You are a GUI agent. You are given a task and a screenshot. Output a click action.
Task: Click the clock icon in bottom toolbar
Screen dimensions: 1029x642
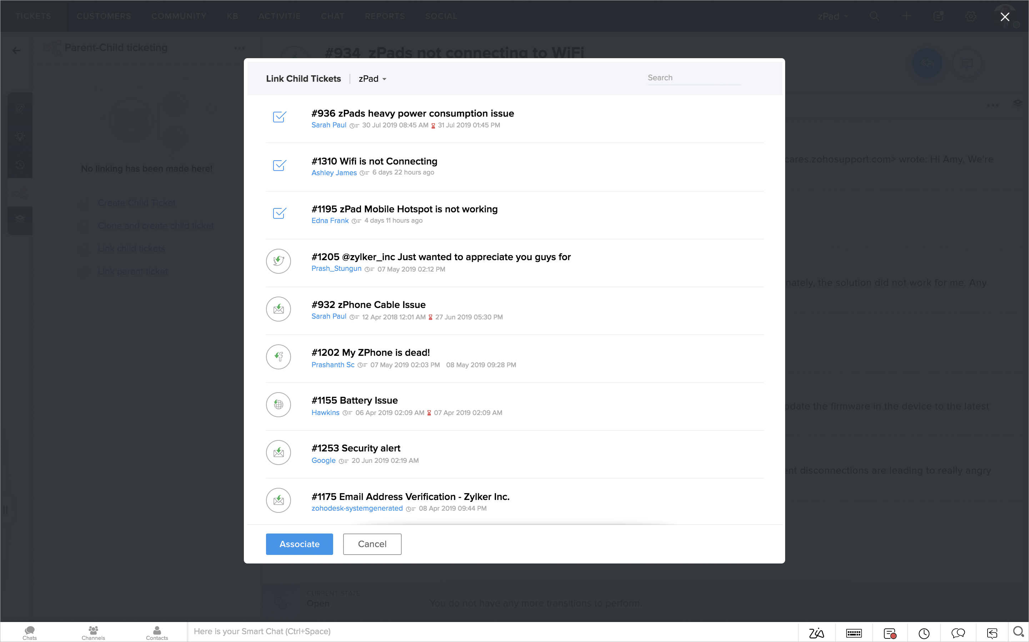(x=924, y=633)
